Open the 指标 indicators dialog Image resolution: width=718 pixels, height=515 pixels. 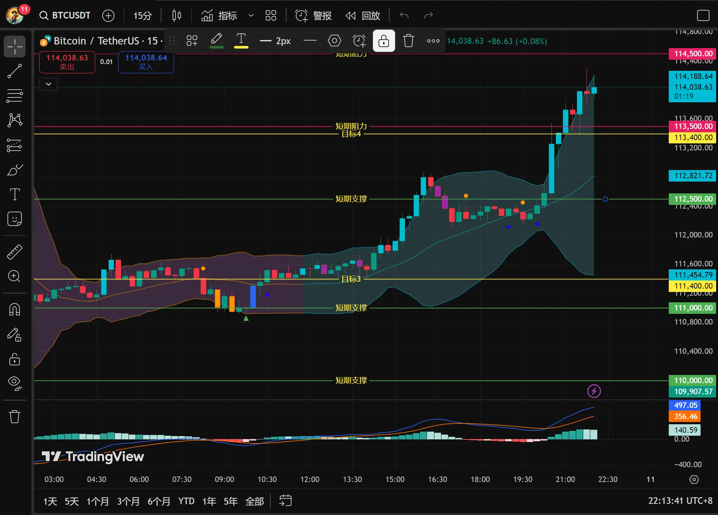219,16
